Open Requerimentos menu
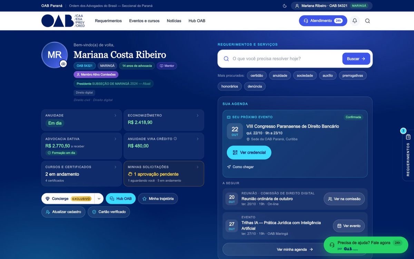Viewport: 414px width, 259px height. (108, 21)
